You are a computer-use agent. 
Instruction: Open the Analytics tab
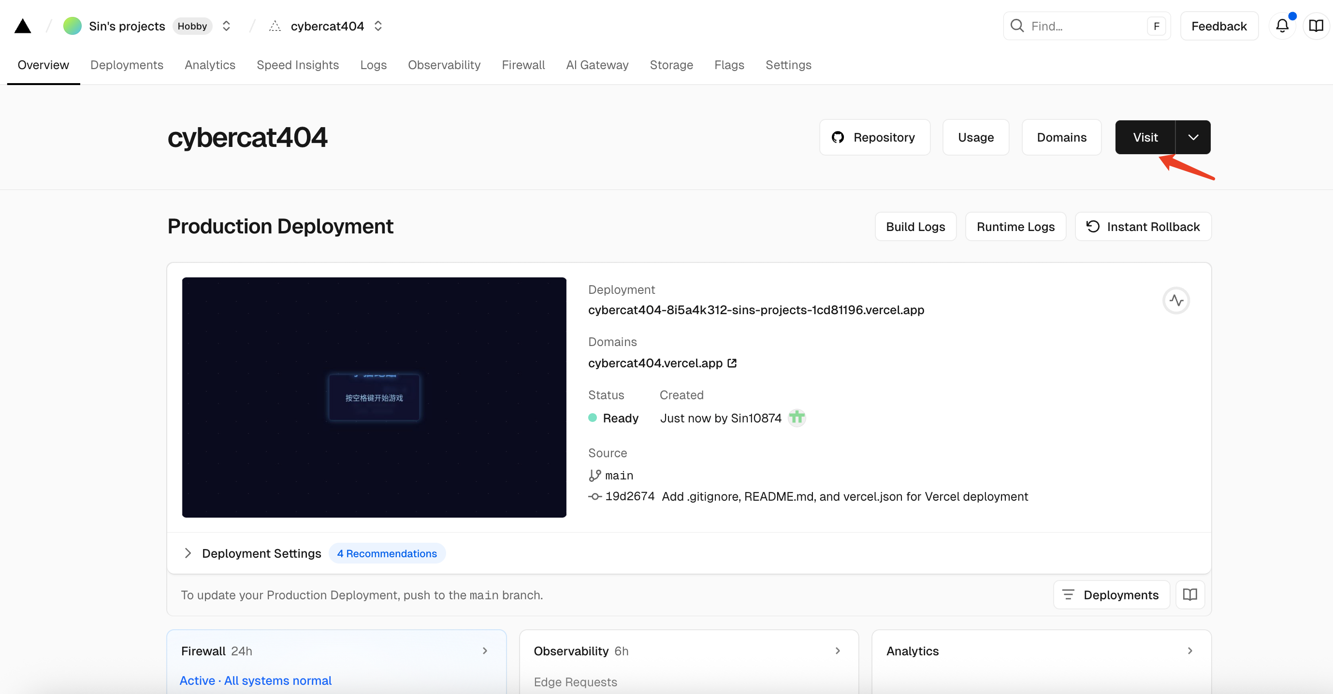(x=210, y=65)
